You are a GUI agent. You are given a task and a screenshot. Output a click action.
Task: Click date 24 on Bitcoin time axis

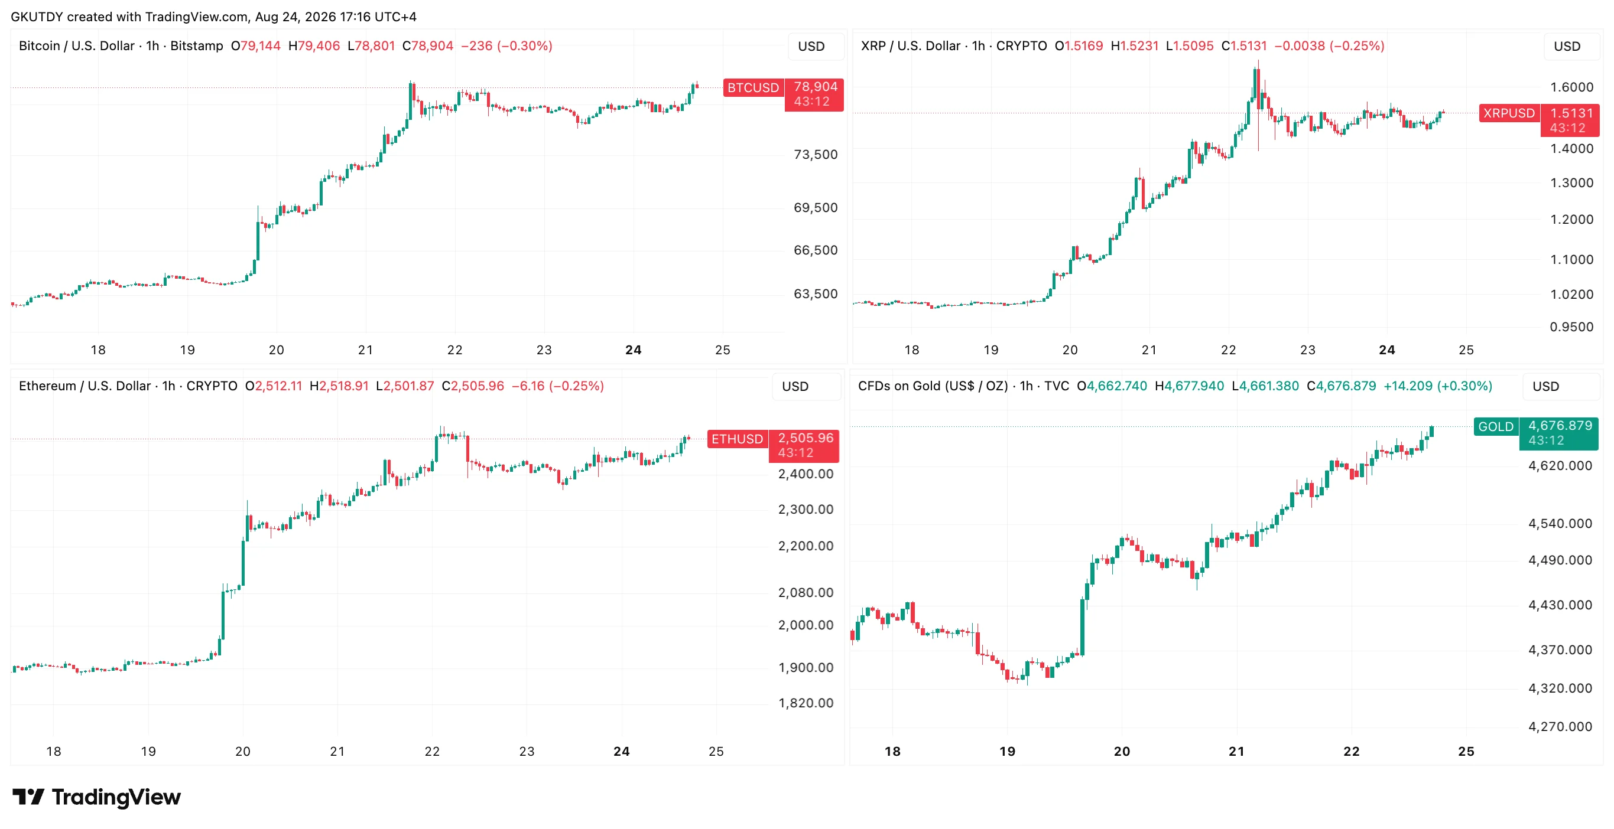click(634, 350)
